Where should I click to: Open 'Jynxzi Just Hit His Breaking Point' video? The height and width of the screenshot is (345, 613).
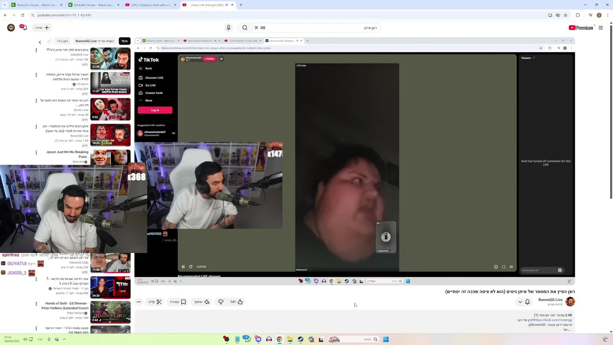coord(67,154)
